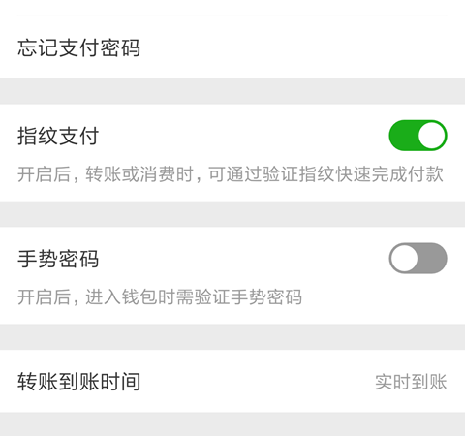Viewport: 465px width, 436px height.
Task: Click gesture password description text
Action: (x=160, y=296)
